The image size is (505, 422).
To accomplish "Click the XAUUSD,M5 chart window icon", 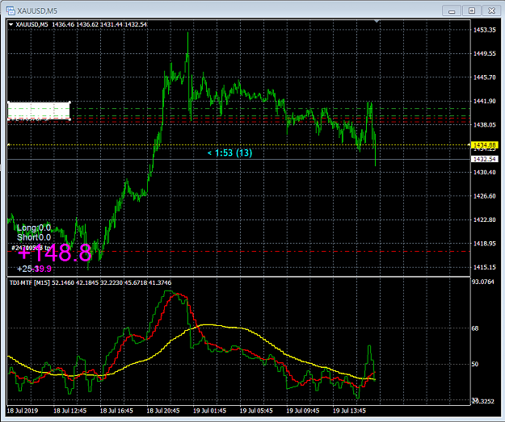I will point(11,10).
